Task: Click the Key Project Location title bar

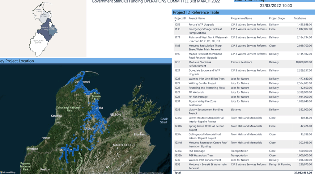Action: (x=86, y=61)
